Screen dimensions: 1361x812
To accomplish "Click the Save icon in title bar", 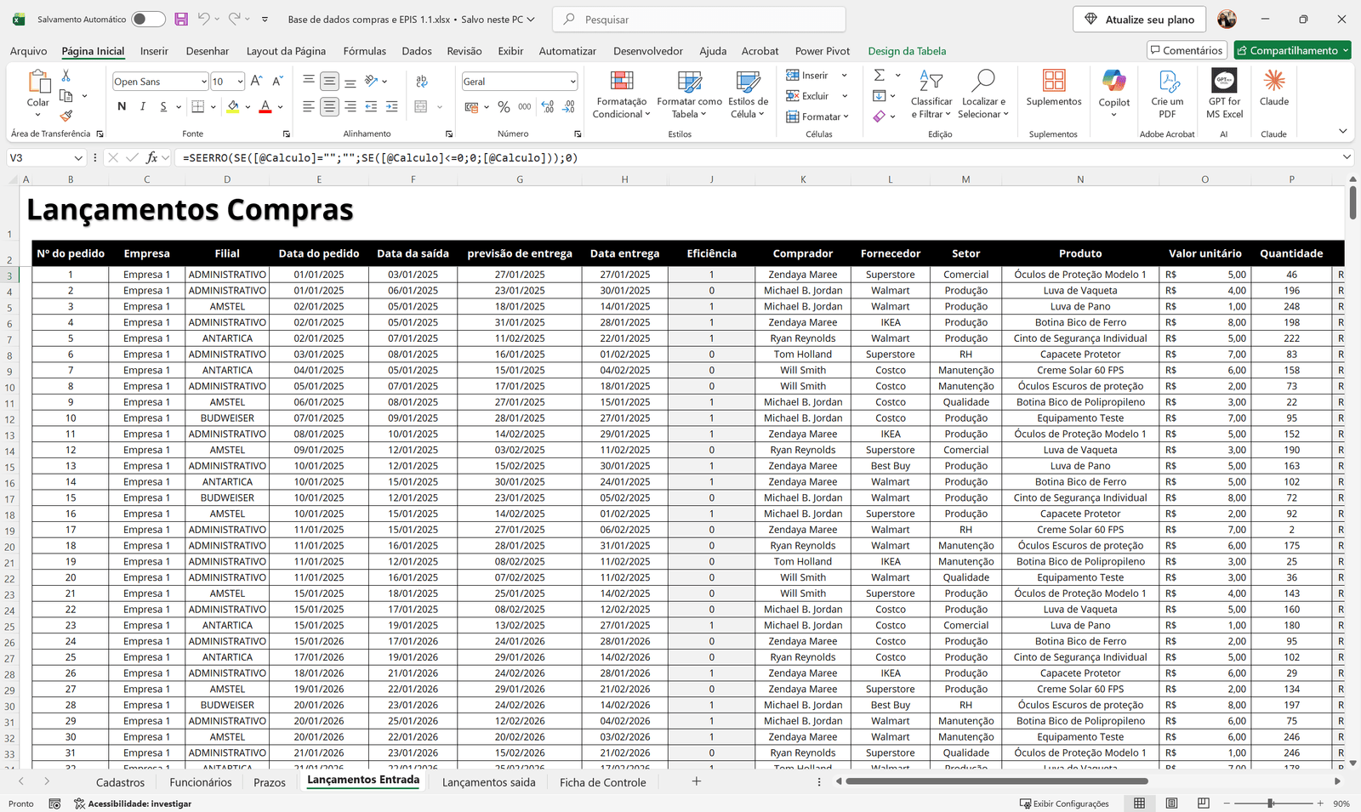I will coord(181,19).
